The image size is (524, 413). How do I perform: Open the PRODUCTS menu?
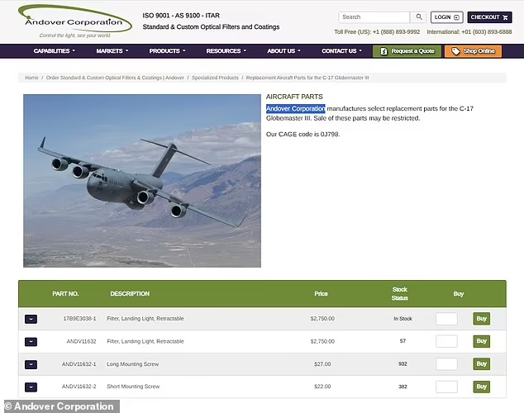[x=167, y=50]
